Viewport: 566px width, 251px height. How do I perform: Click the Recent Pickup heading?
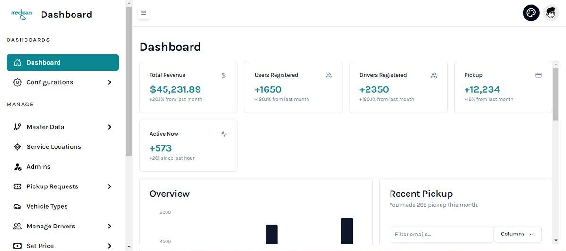(x=421, y=194)
